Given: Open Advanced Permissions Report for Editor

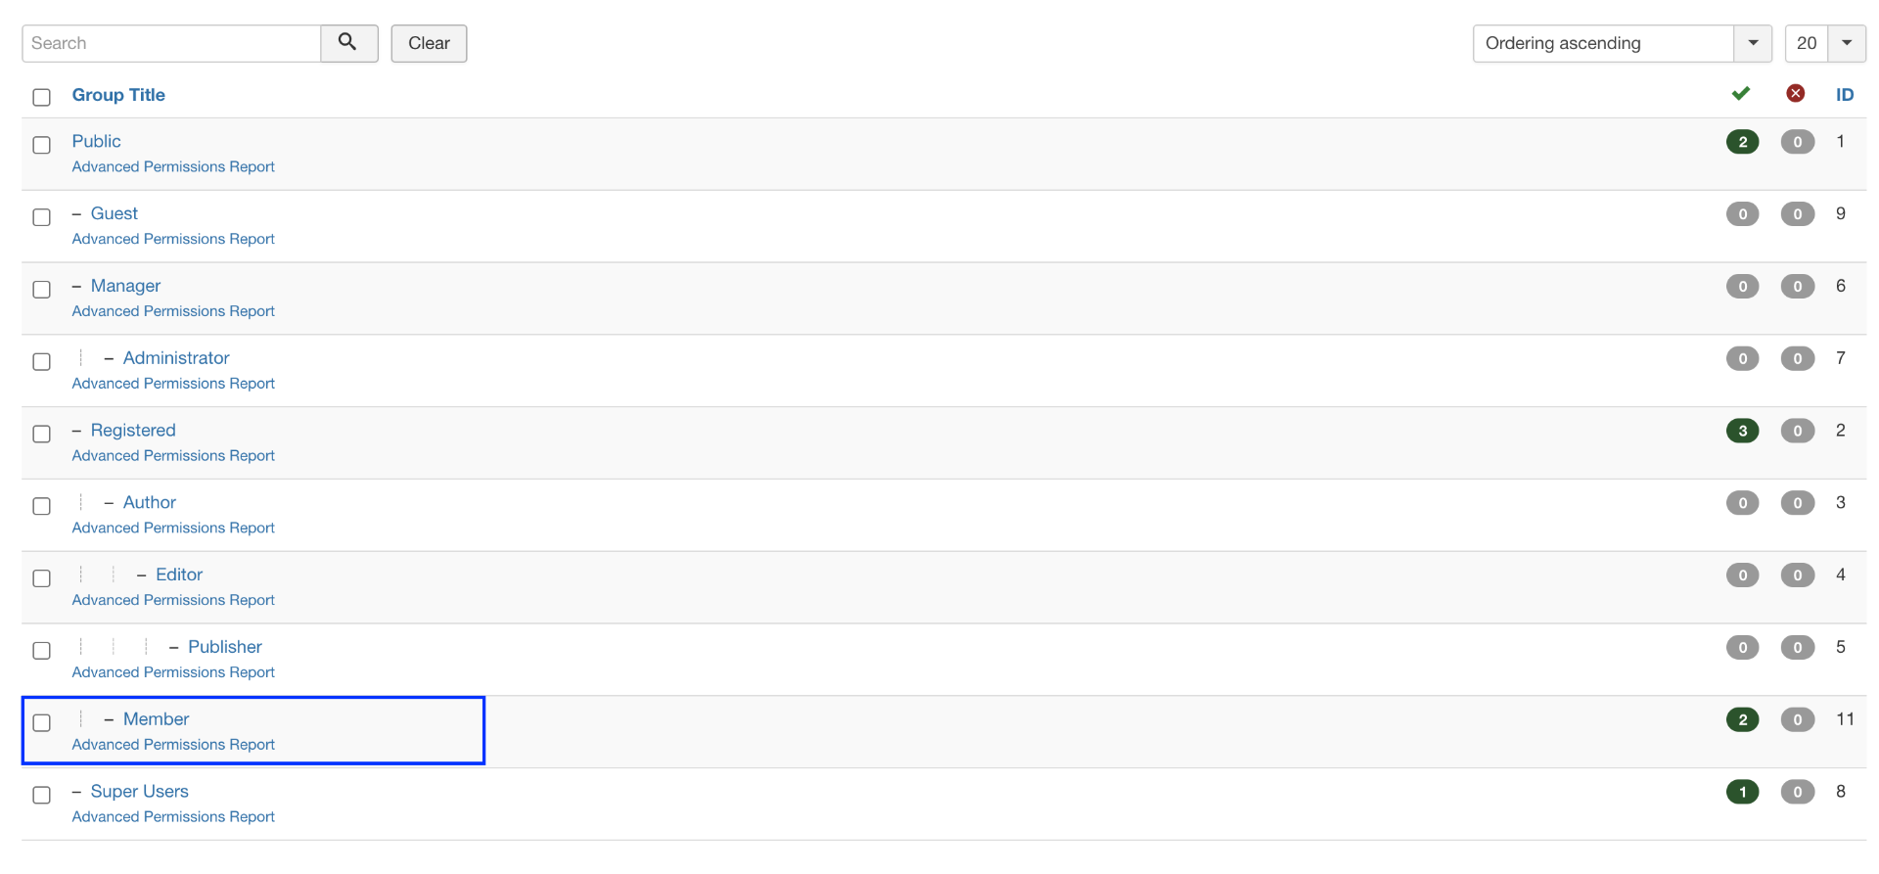Looking at the screenshot, I should [173, 600].
